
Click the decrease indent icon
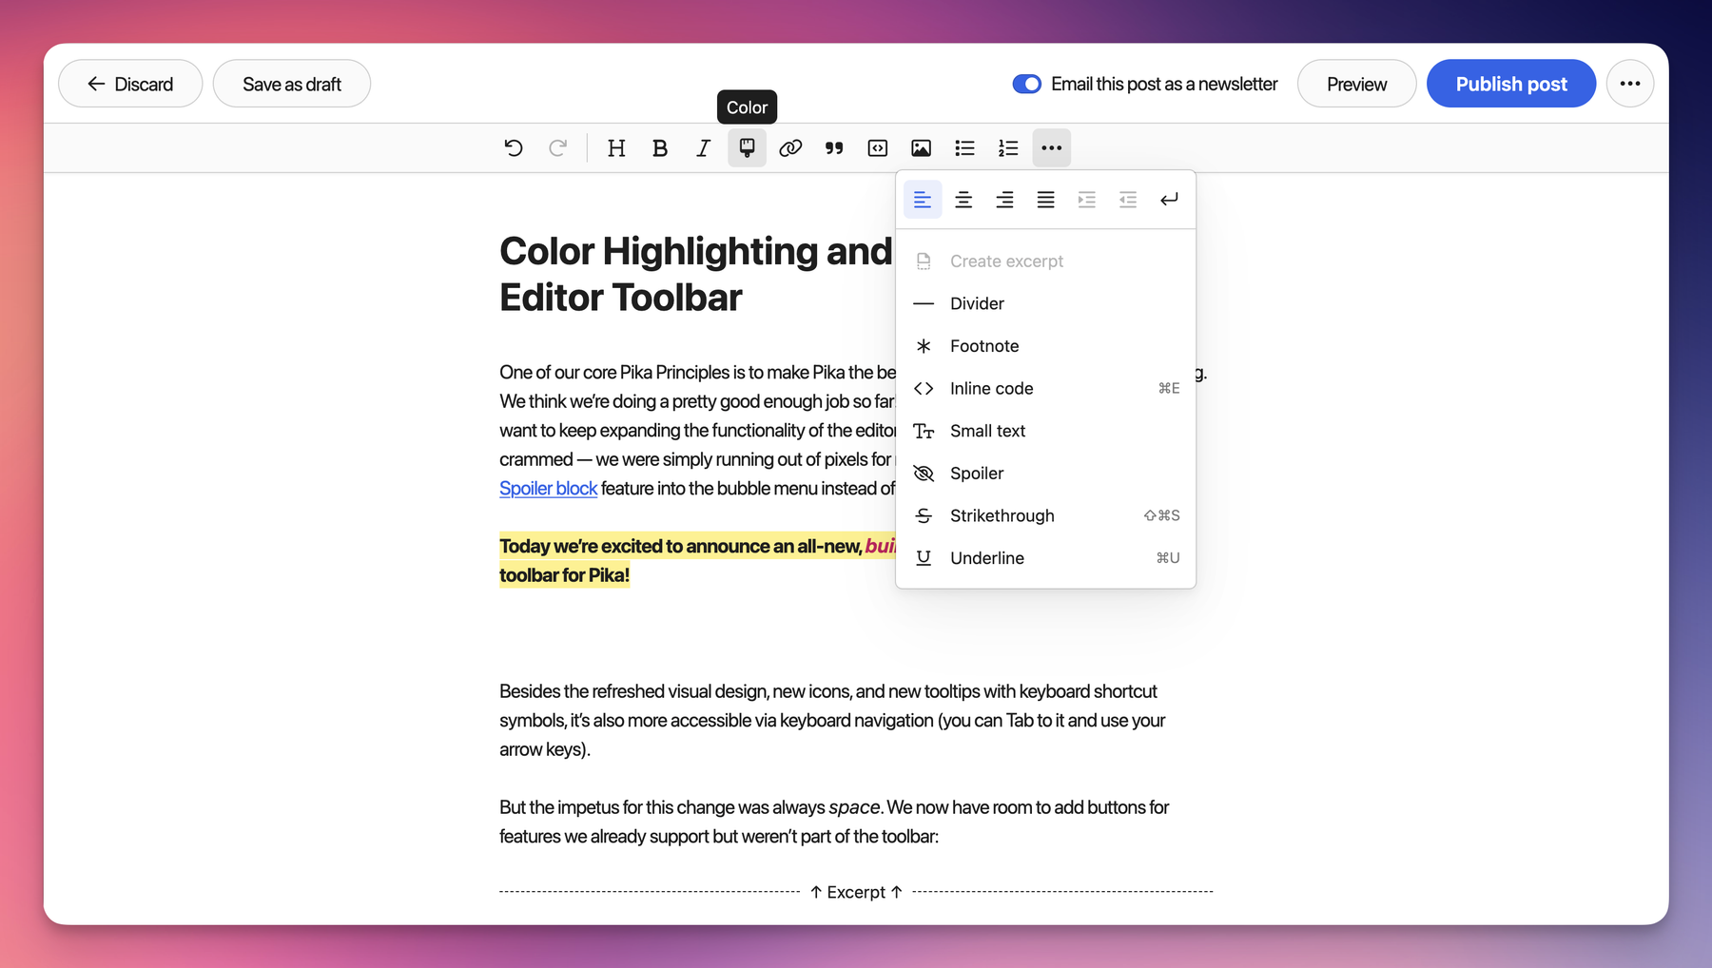point(1128,200)
